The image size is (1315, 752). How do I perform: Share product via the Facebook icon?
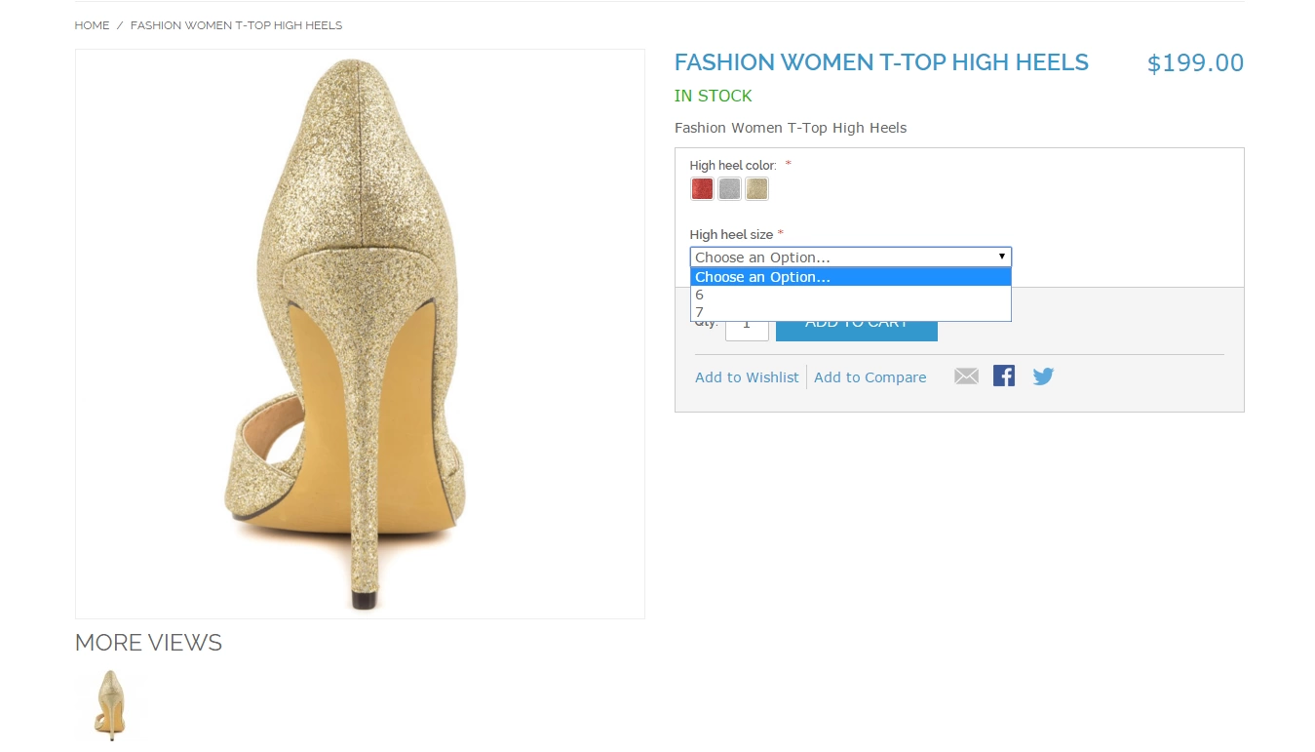pyautogui.click(x=1004, y=376)
